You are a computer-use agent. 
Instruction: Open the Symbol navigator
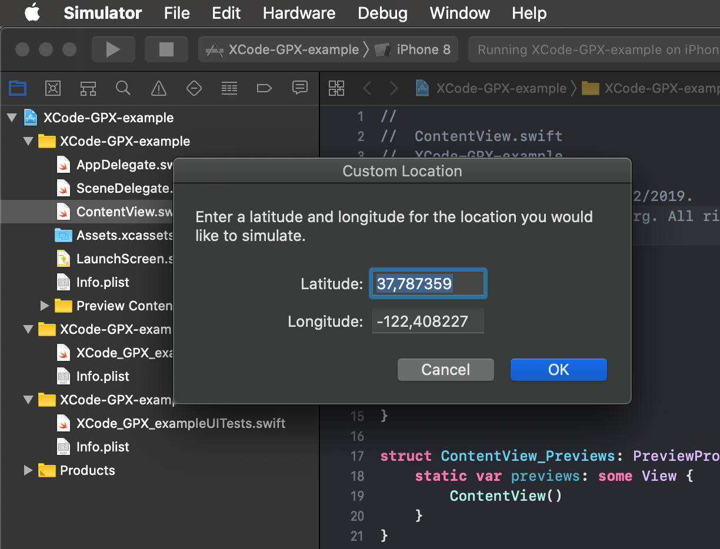[x=88, y=88]
